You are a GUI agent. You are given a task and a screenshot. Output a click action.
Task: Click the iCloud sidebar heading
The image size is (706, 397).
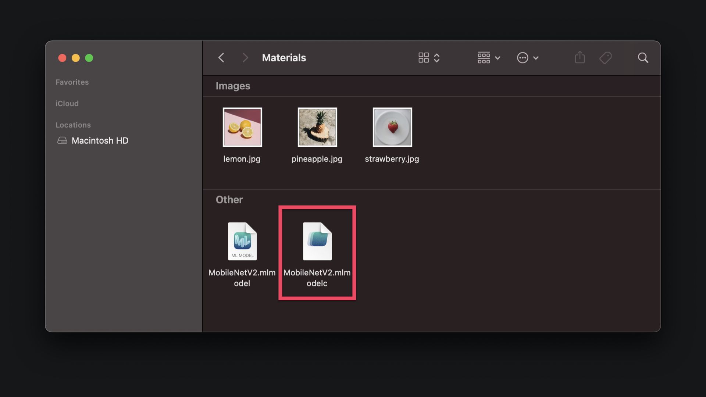coord(67,103)
